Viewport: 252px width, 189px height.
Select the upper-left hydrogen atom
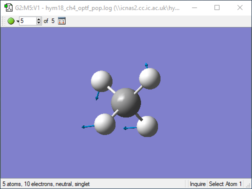[x=101, y=81]
